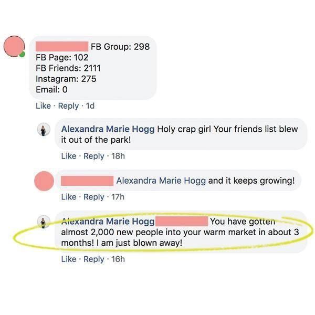Open the redacted top commenter's profile picture
The image size is (315, 315).
(x=14, y=46)
